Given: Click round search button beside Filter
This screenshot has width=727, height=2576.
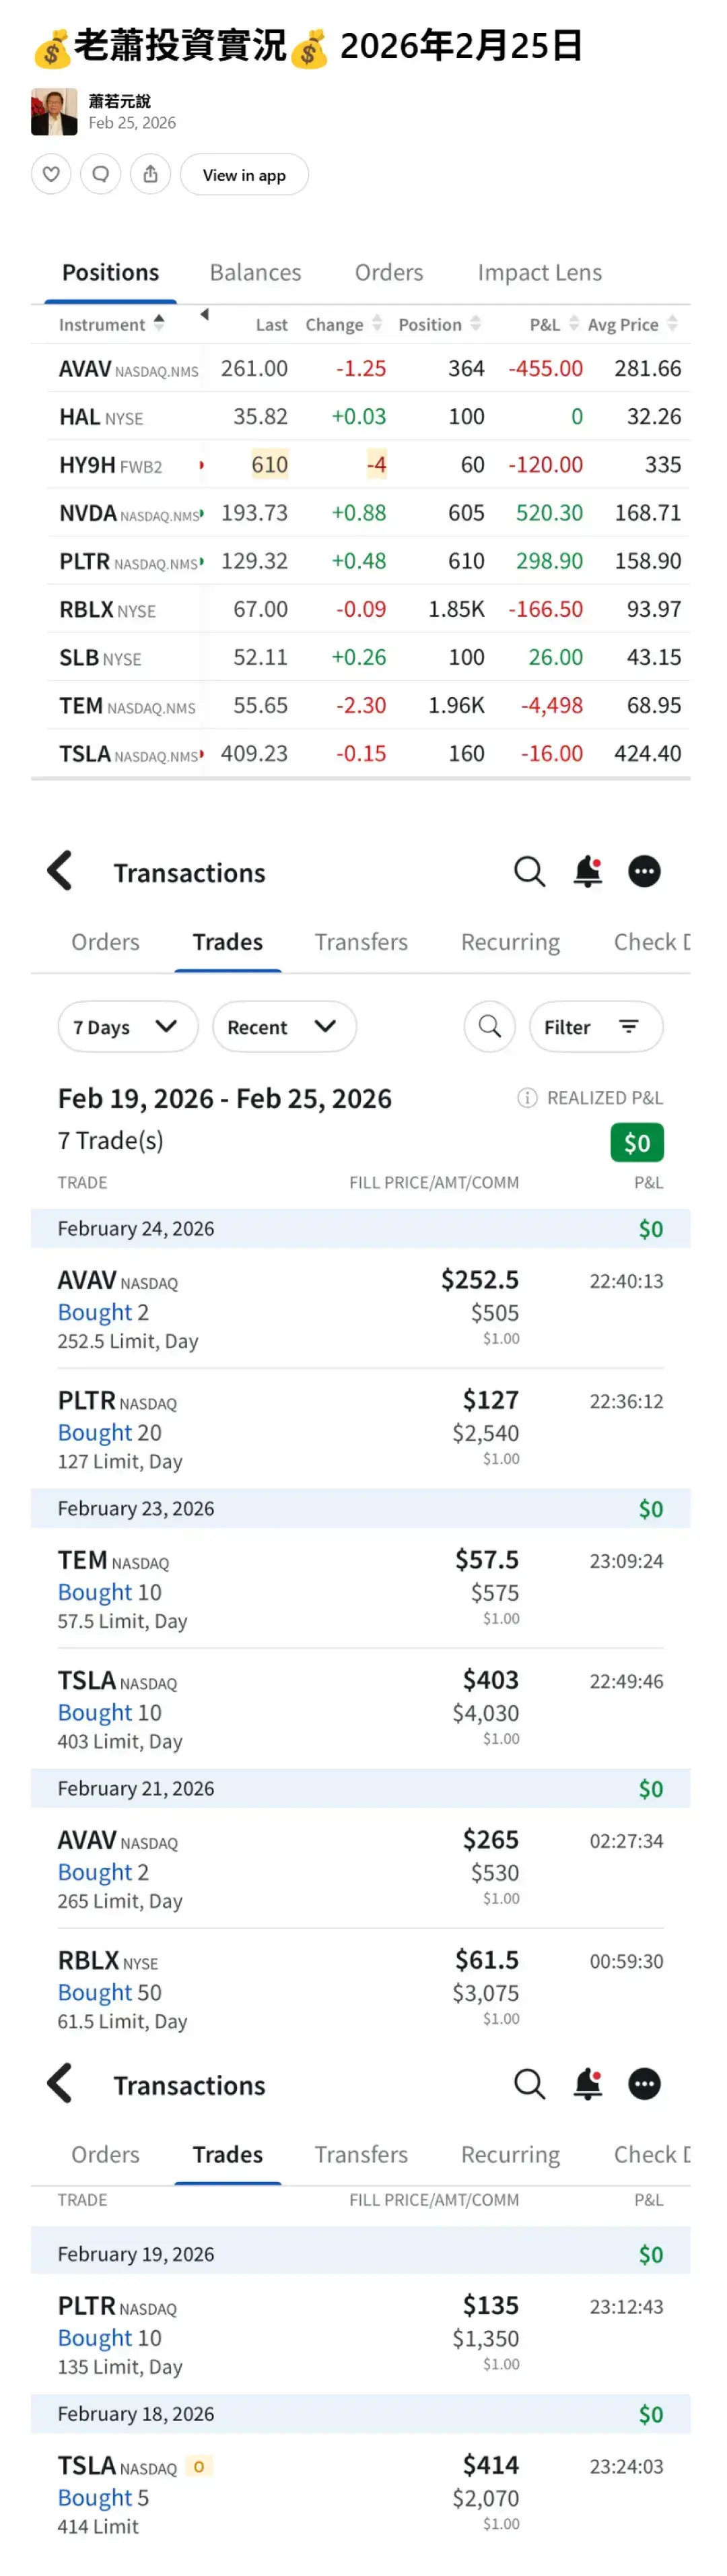Looking at the screenshot, I should [489, 1026].
